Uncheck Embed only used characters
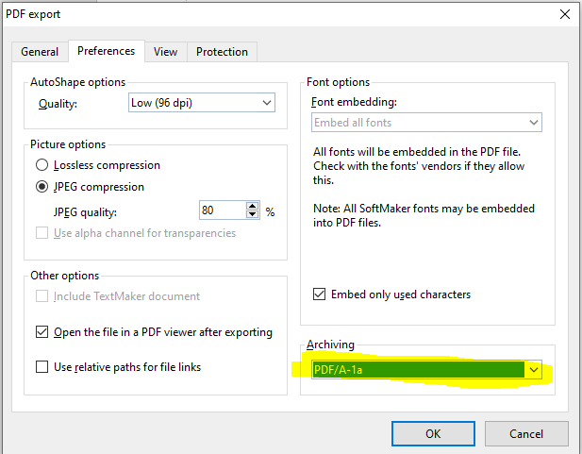This screenshot has width=582, height=454. pyautogui.click(x=319, y=294)
